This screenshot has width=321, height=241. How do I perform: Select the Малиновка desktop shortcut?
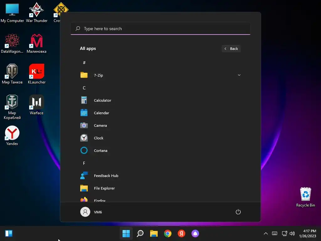coord(37,44)
